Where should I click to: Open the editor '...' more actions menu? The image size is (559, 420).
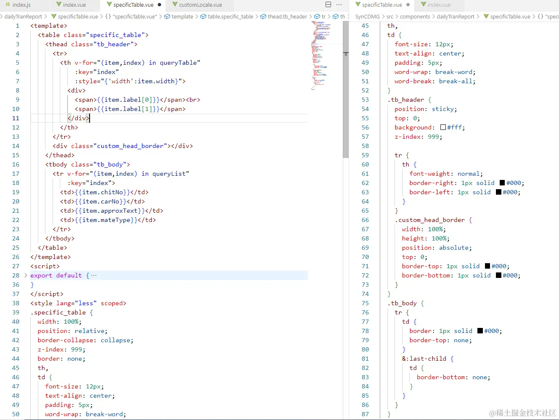(x=339, y=4)
